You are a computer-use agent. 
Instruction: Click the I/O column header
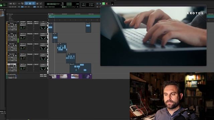(x=43, y=22)
